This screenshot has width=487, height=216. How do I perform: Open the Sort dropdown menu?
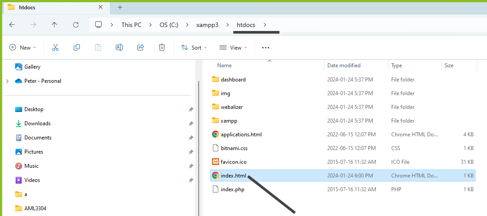coord(194,47)
